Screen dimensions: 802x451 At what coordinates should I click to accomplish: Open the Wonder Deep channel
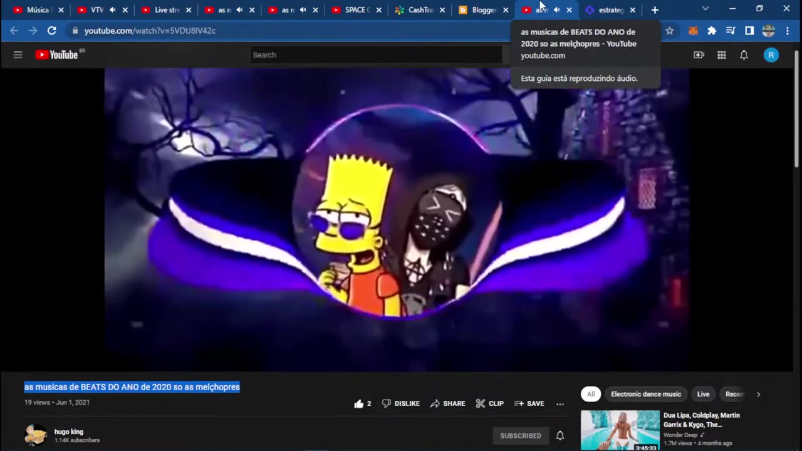pos(682,435)
